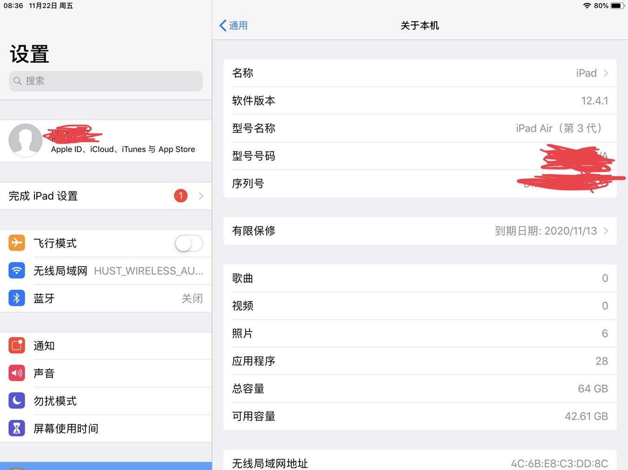
Task: Click the 08:36 clock in status bar
Action: 13,6
